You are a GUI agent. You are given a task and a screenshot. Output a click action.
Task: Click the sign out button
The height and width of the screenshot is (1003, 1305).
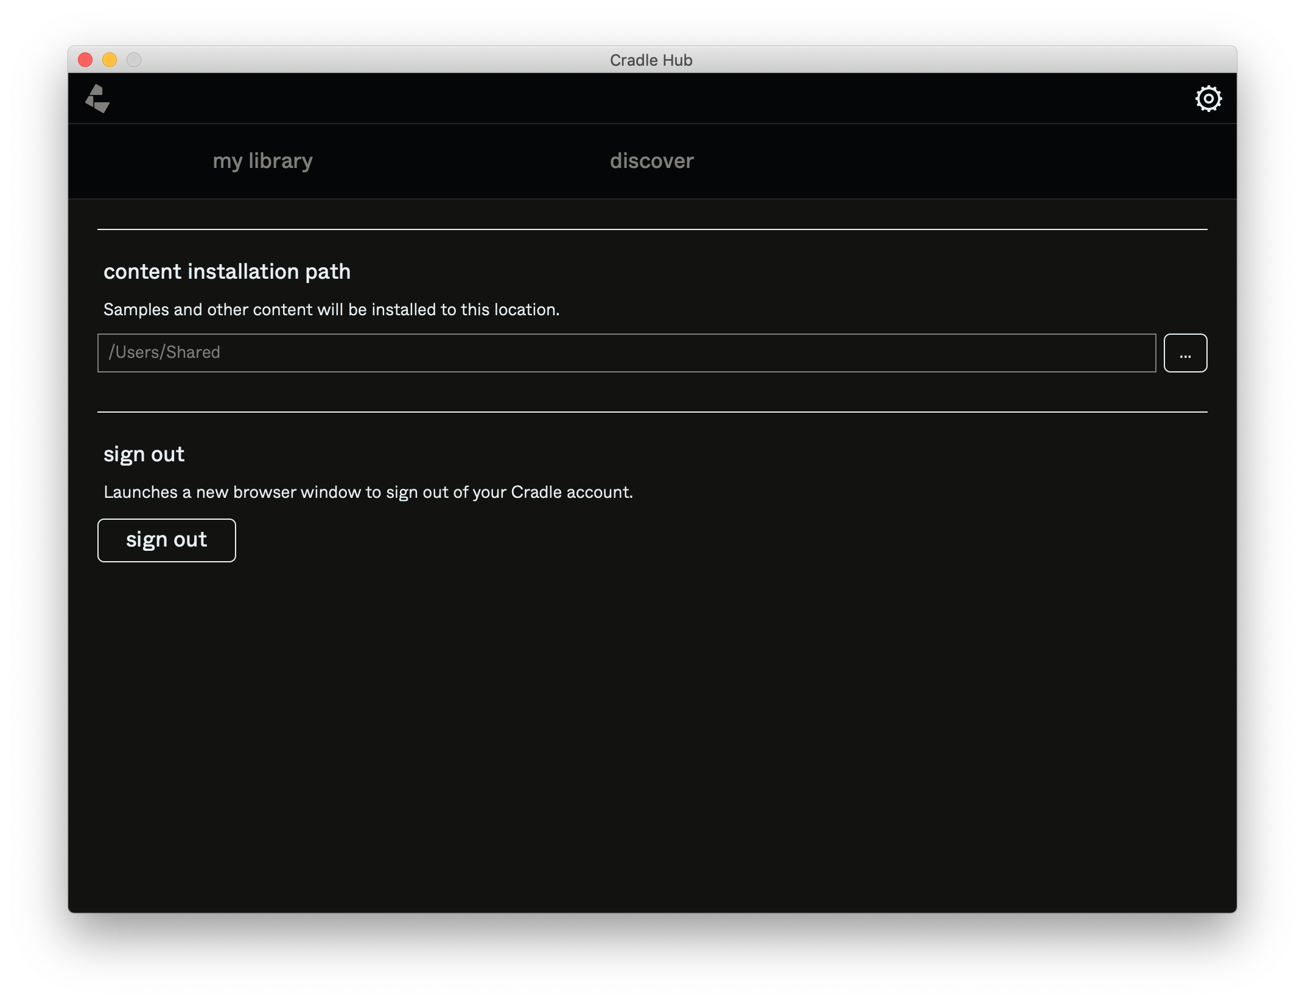pyautogui.click(x=166, y=540)
